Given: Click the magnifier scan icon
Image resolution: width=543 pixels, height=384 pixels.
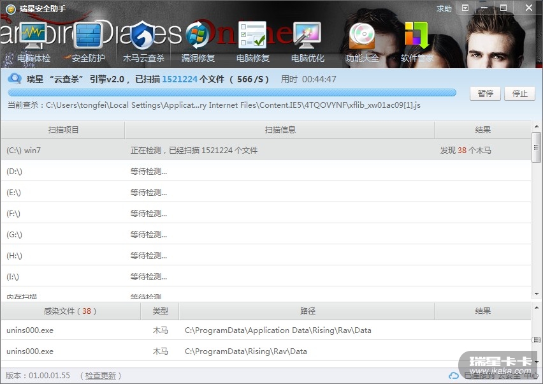Looking at the screenshot, I should click(15, 78).
